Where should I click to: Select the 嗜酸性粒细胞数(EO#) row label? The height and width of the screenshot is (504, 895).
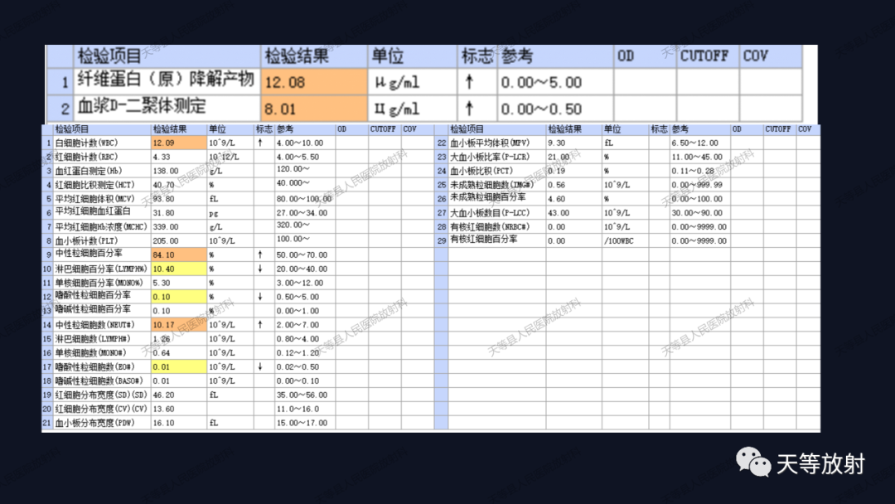click(94, 366)
